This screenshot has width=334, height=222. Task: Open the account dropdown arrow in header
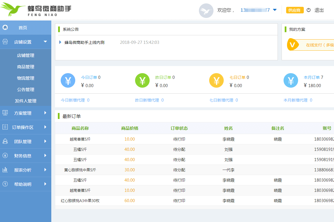click(x=275, y=10)
